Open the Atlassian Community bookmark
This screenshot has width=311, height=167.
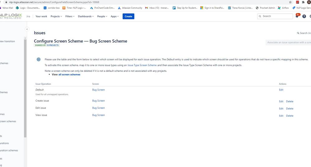(130, 8)
